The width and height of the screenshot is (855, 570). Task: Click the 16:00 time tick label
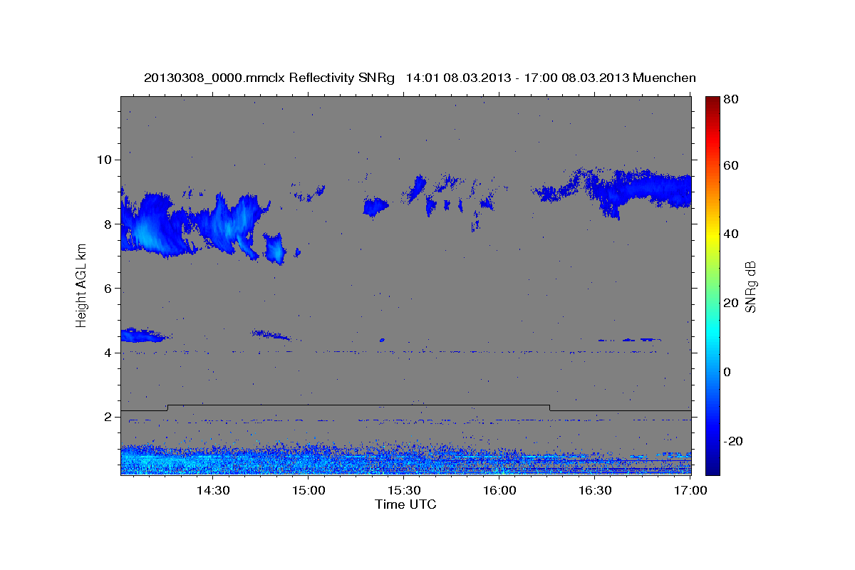tap(500, 490)
